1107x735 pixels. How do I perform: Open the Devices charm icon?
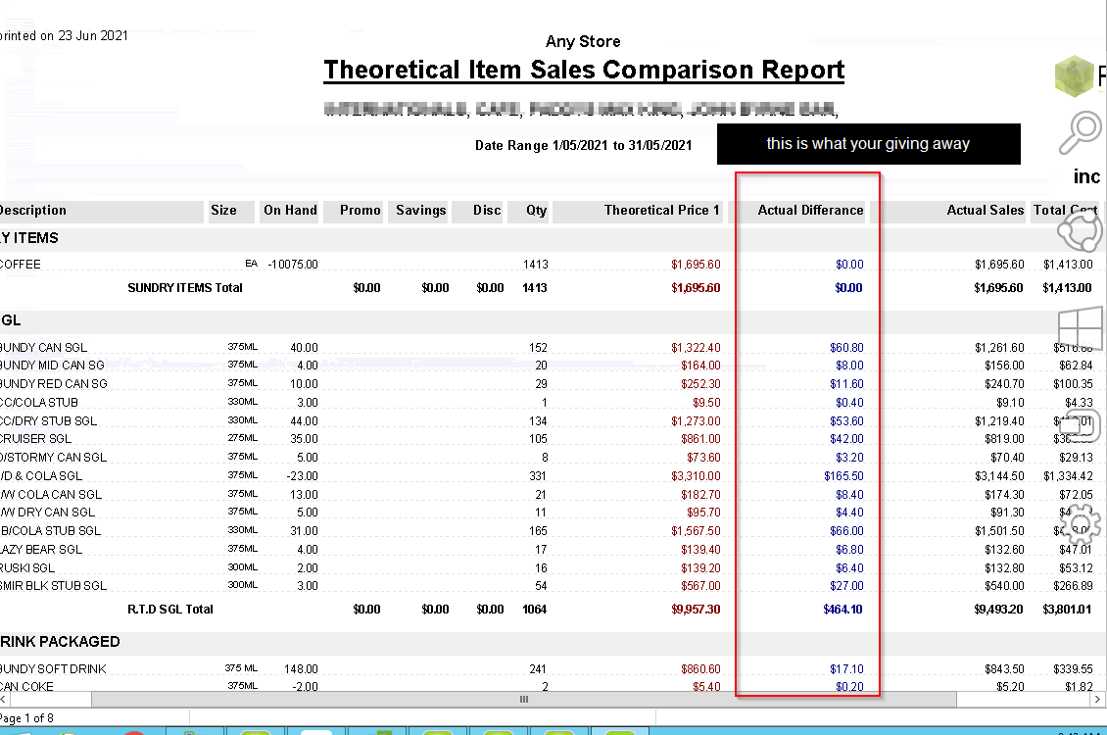(1081, 425)
